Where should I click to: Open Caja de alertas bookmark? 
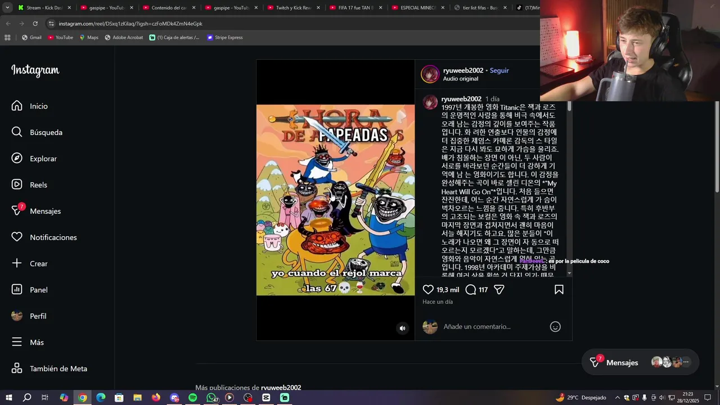click(x=174, y=38)
